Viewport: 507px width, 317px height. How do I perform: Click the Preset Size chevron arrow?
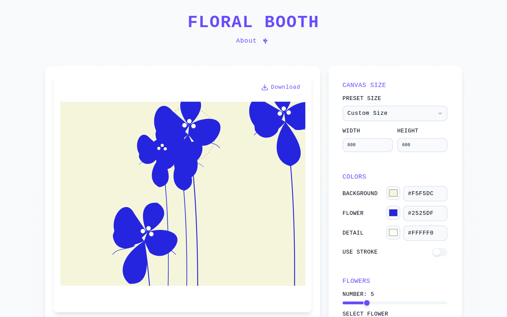[x=440, y=113]
